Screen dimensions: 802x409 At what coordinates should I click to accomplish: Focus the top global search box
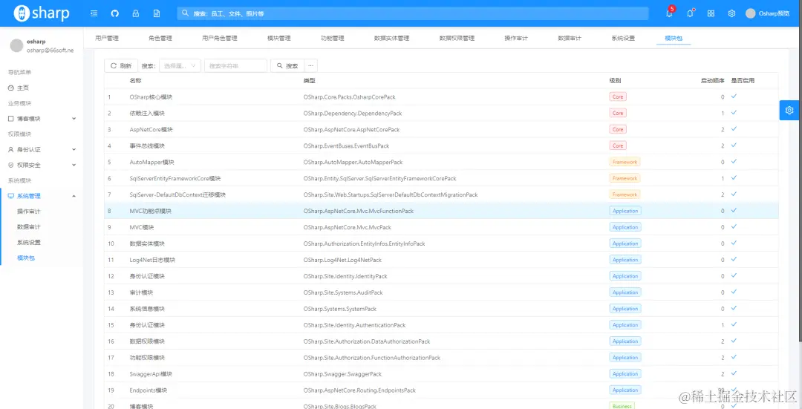coord(413,14)
